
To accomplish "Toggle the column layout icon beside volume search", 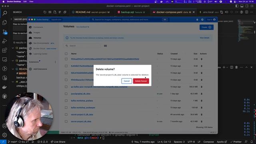I will 105,46.
